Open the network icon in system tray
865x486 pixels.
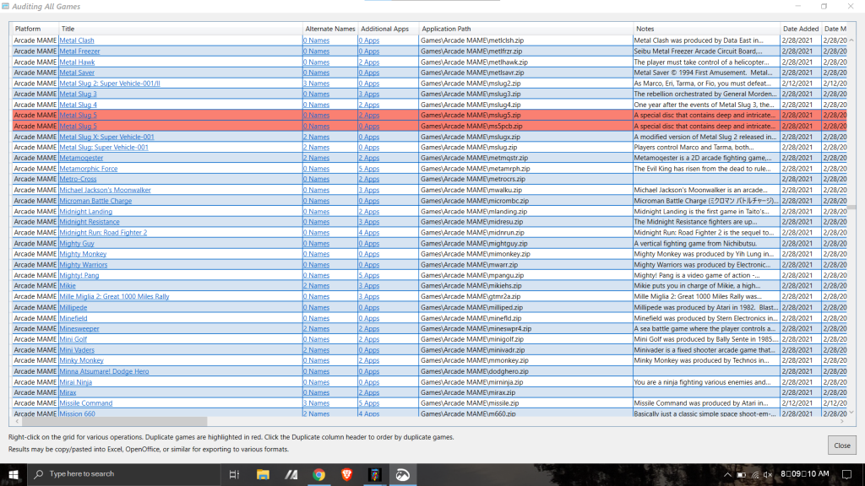[754, 474]
